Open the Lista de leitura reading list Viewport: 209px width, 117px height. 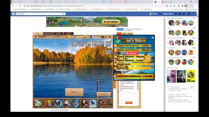click(191, 9)
